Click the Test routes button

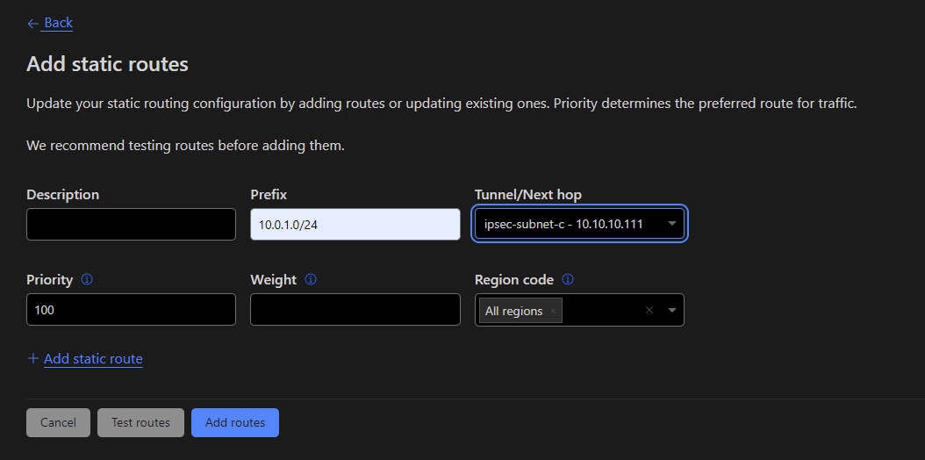click(140, 422)
